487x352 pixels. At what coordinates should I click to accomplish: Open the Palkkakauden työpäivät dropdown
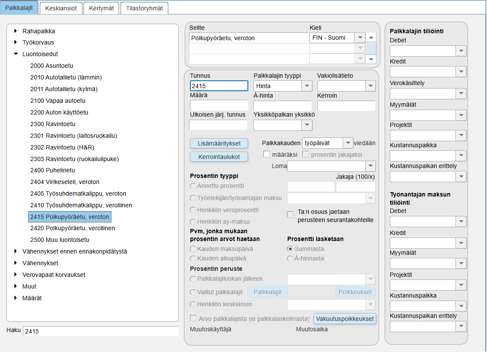pos(348,143)
